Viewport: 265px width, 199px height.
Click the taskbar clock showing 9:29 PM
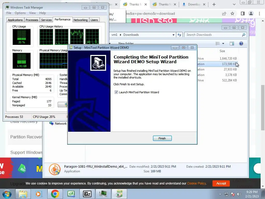(252, 194)
